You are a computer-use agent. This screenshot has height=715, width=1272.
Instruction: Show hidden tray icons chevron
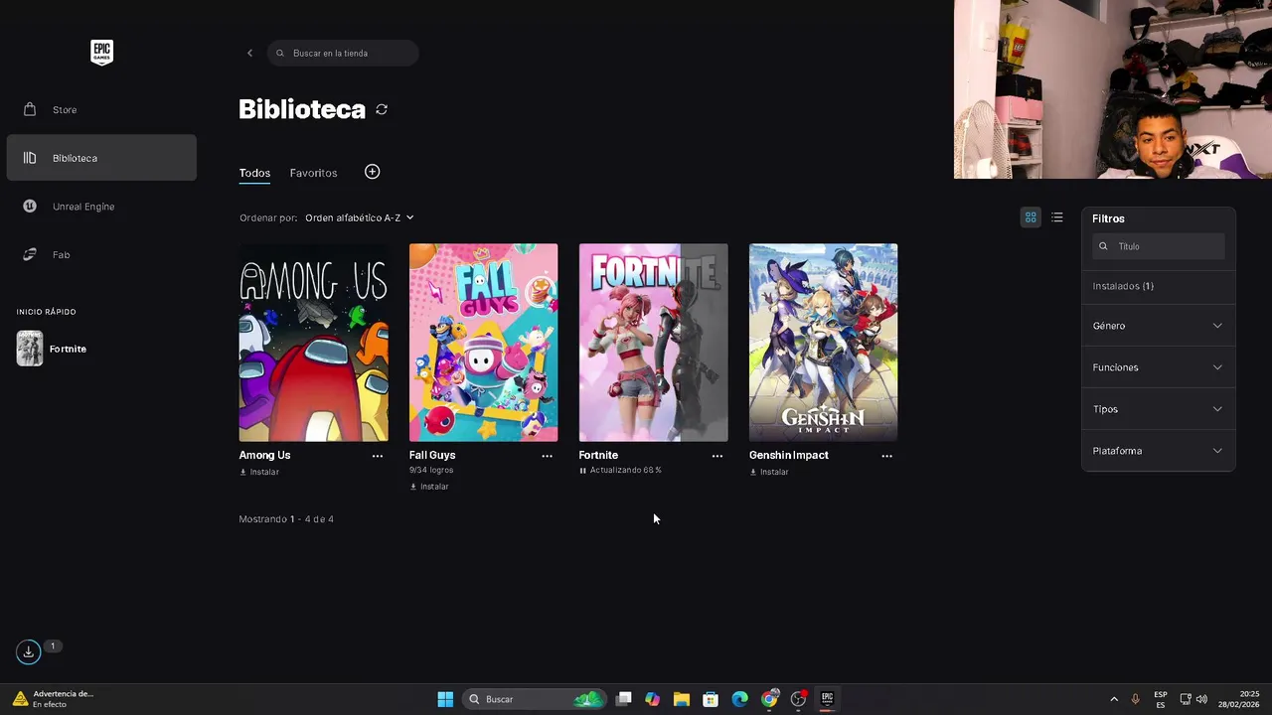coord(1114,699)
